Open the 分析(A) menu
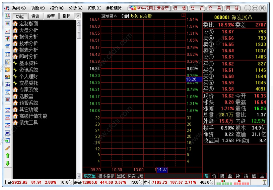This screenshot has width=273, height=190. 76,8
